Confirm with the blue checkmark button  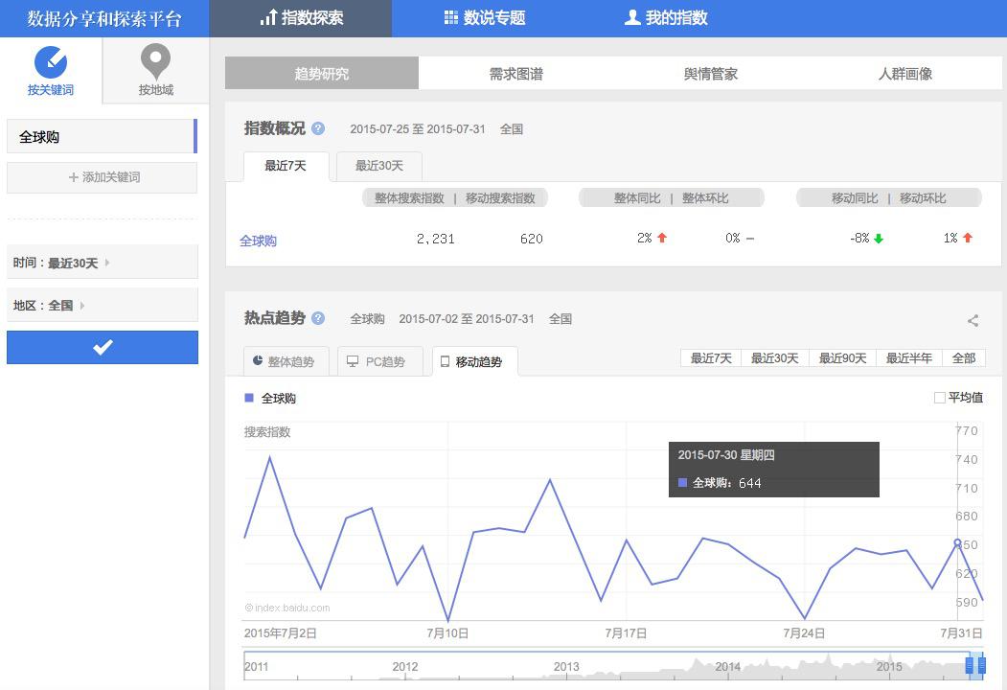coord(103,347)
